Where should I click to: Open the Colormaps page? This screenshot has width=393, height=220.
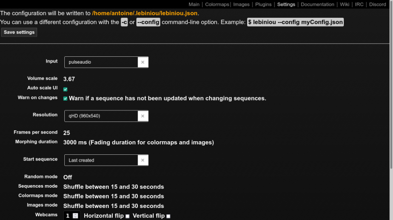click(217, 4)
